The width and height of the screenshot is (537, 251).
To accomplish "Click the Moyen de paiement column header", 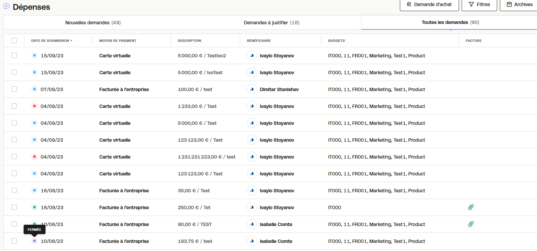I will tap(118, 40).
